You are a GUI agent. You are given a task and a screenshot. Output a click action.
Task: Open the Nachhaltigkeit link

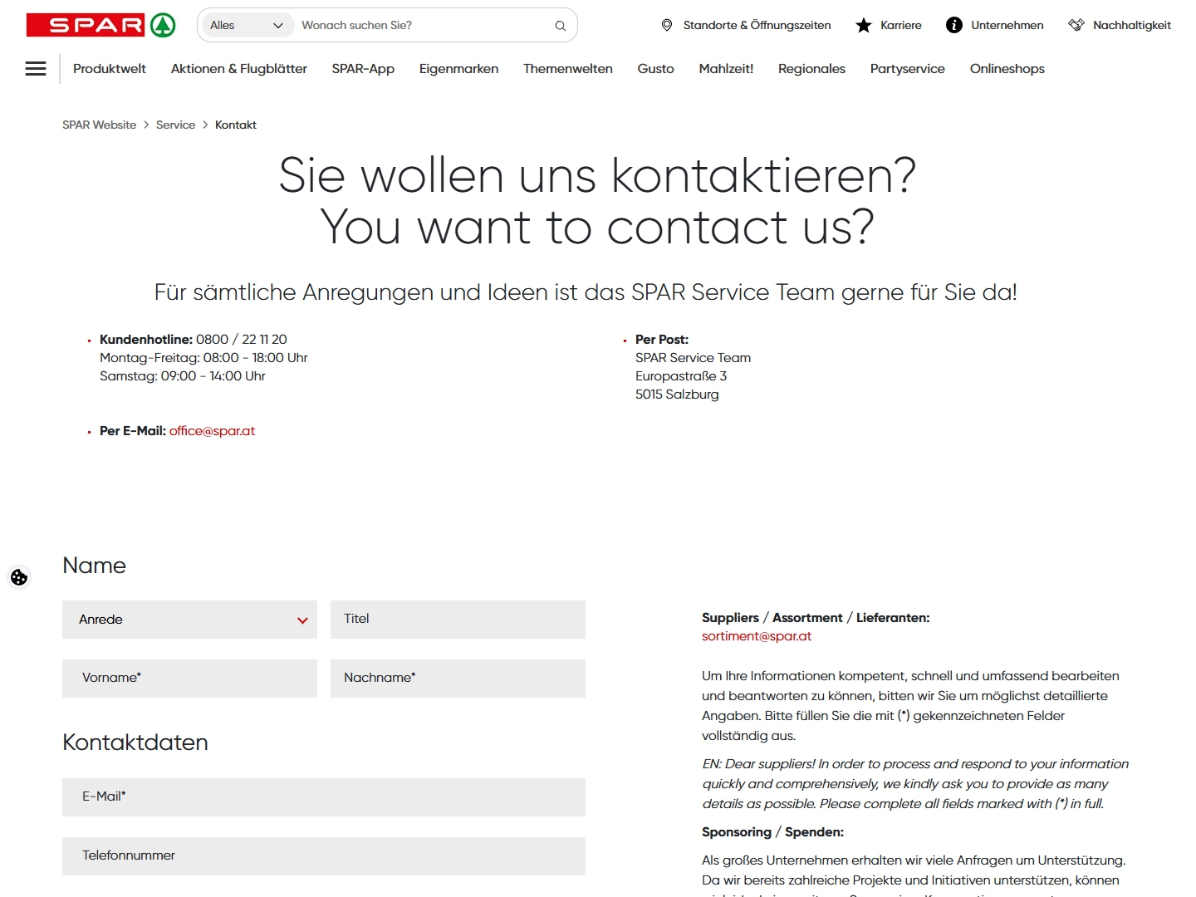1132,25
